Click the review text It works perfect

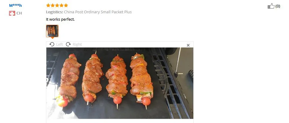click(x=60, y=19)
